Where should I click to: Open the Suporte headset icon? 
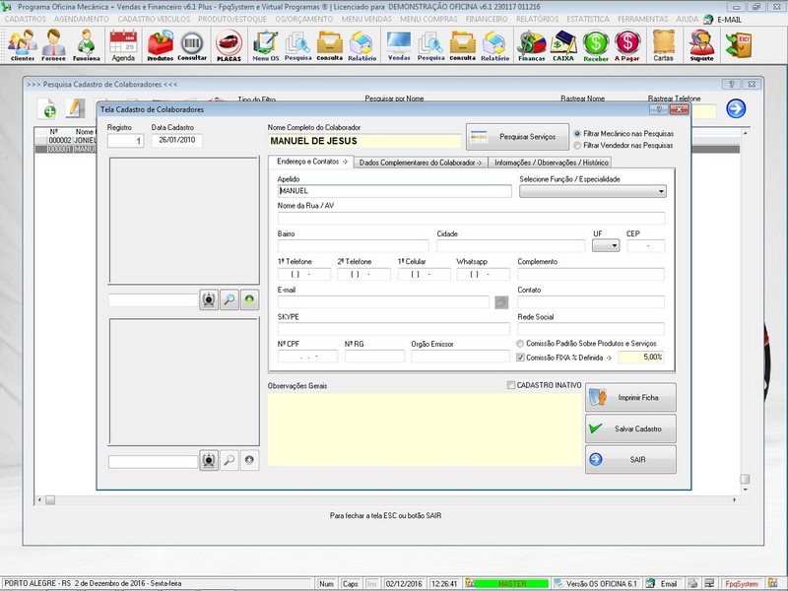[702, 45]
